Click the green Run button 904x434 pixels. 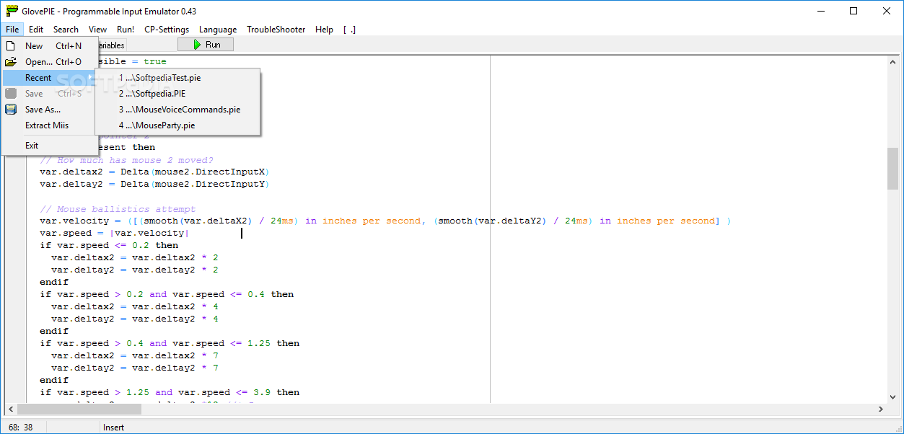[206, 45]
